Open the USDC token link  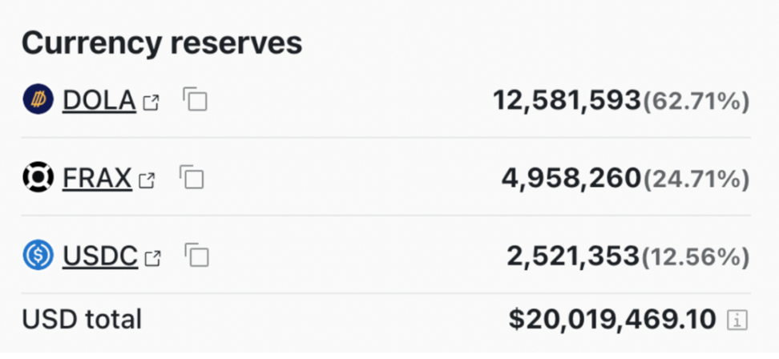[100, 256]
